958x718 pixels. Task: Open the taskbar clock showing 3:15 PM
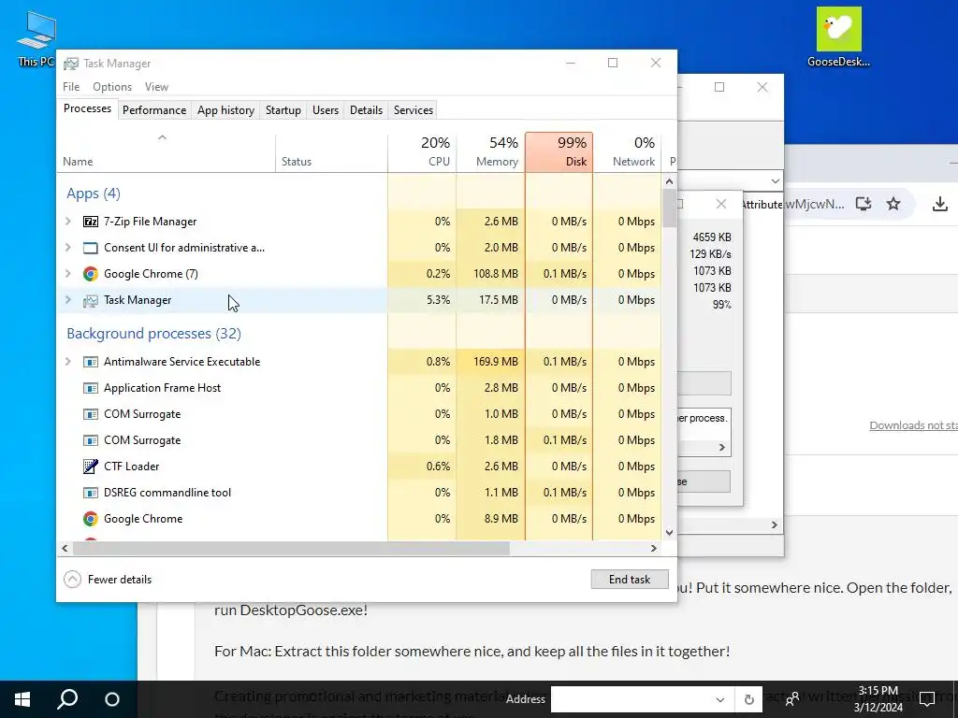click(x=878, y=699)
